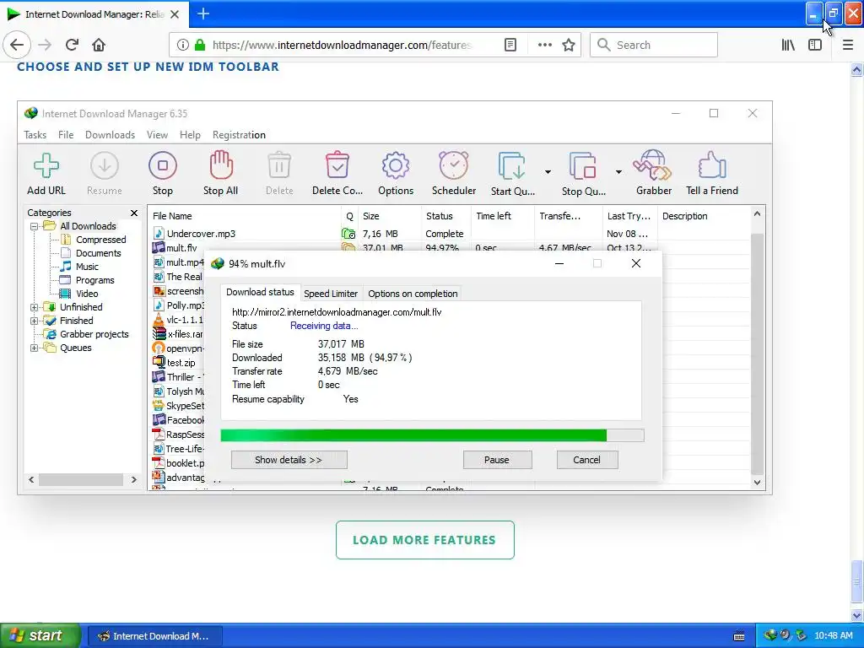The width and height of the screenshot is (864, 648).
Task: Click the Categories horizontal scrollbar track
Action: click(x=82, y=480)
